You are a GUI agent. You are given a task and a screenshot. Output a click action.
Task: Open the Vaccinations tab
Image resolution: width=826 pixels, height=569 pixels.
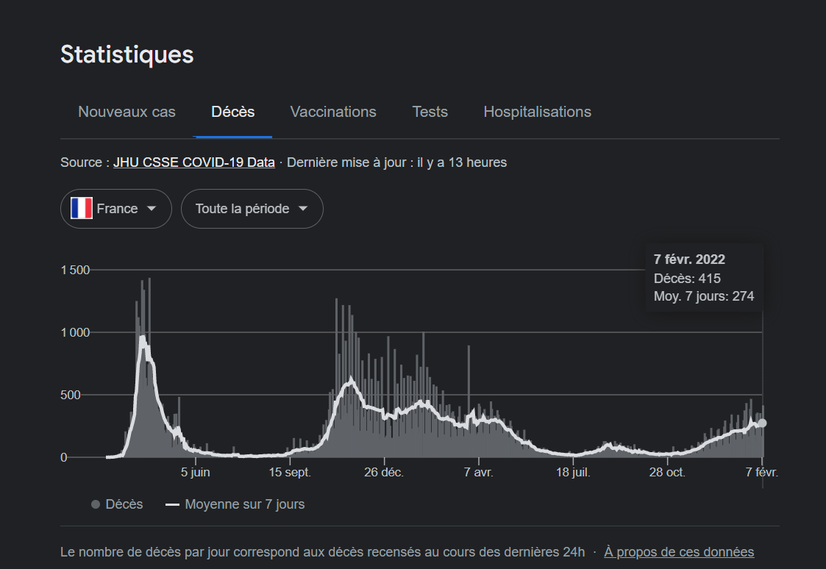pos(333,112)
